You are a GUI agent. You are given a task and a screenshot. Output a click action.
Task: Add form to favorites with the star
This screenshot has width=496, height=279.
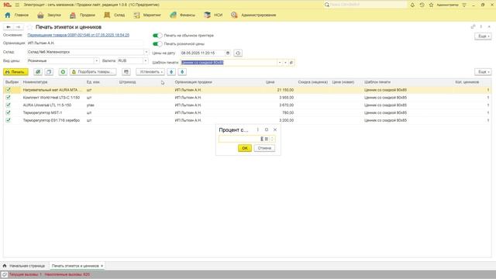(x=29, y=27)
